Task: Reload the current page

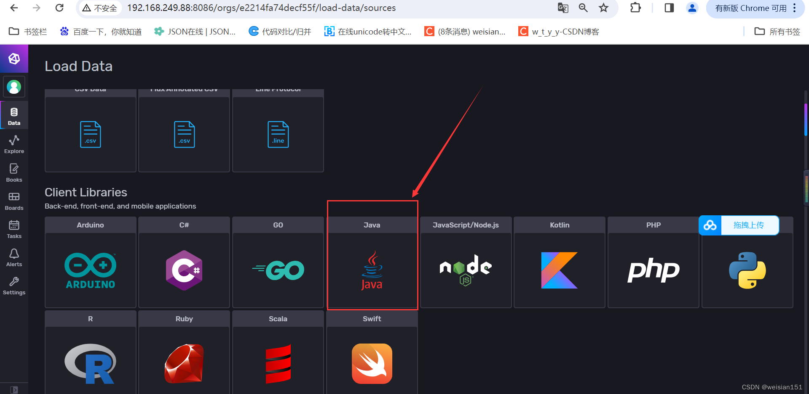Action: coord(59,8)
